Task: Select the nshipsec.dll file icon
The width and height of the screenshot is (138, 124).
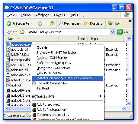Action: [x=8, y=70]
